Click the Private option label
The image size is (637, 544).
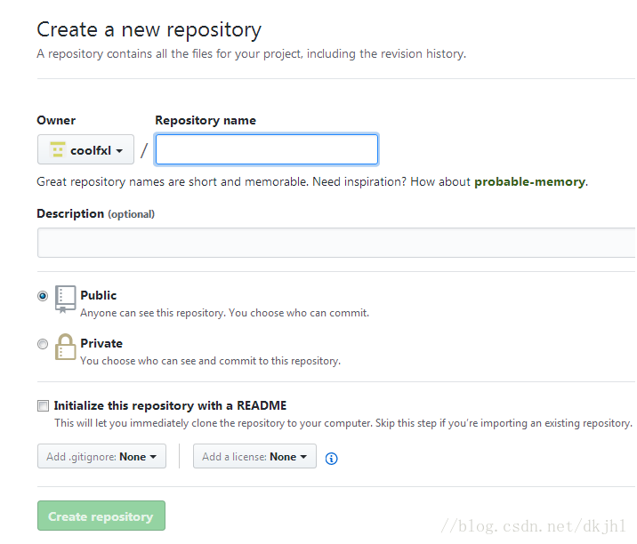[x=101, y=343]
